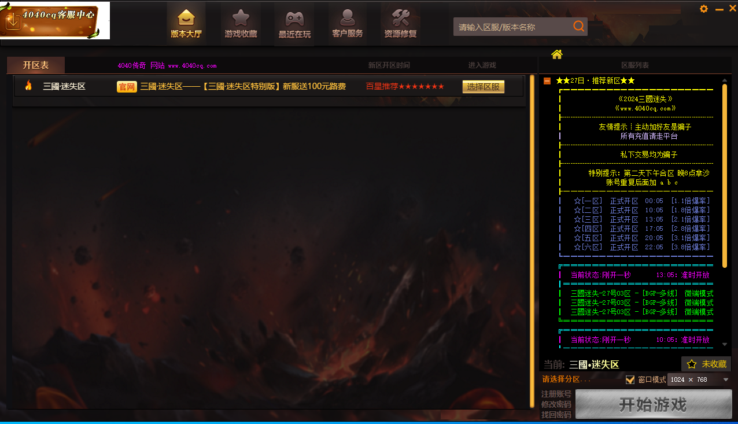Collapse the 27日·推荐新区 tree group
Viewport: 738px width, 424px height.
[x=547, y=81]
